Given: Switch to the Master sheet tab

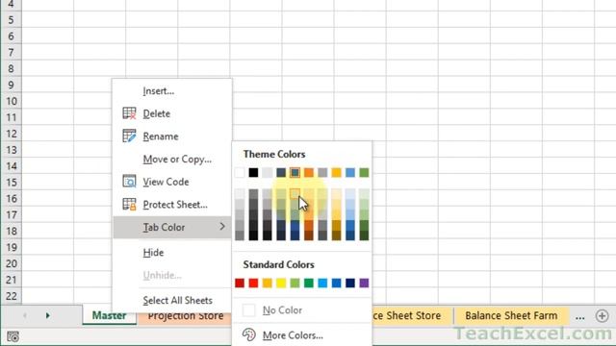Looking at the screenshot, I should point(109,315).
